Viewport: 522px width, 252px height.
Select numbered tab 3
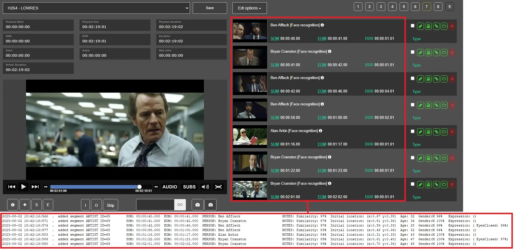click(x=381, y=7)
